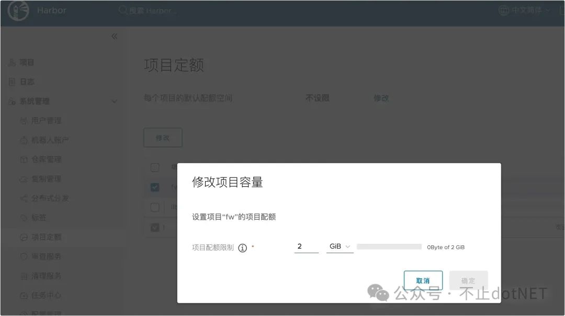Click the globe language icon

coord(504,10)
